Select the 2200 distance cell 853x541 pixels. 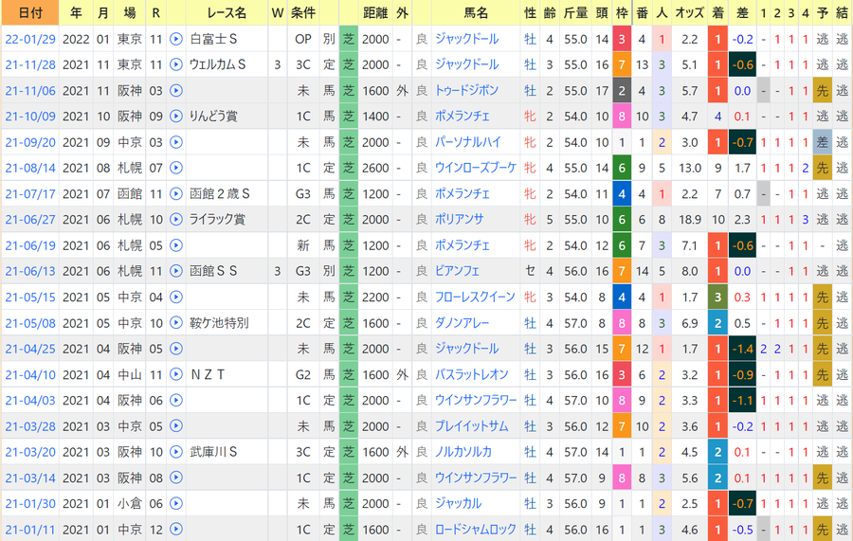pos(375,297)
